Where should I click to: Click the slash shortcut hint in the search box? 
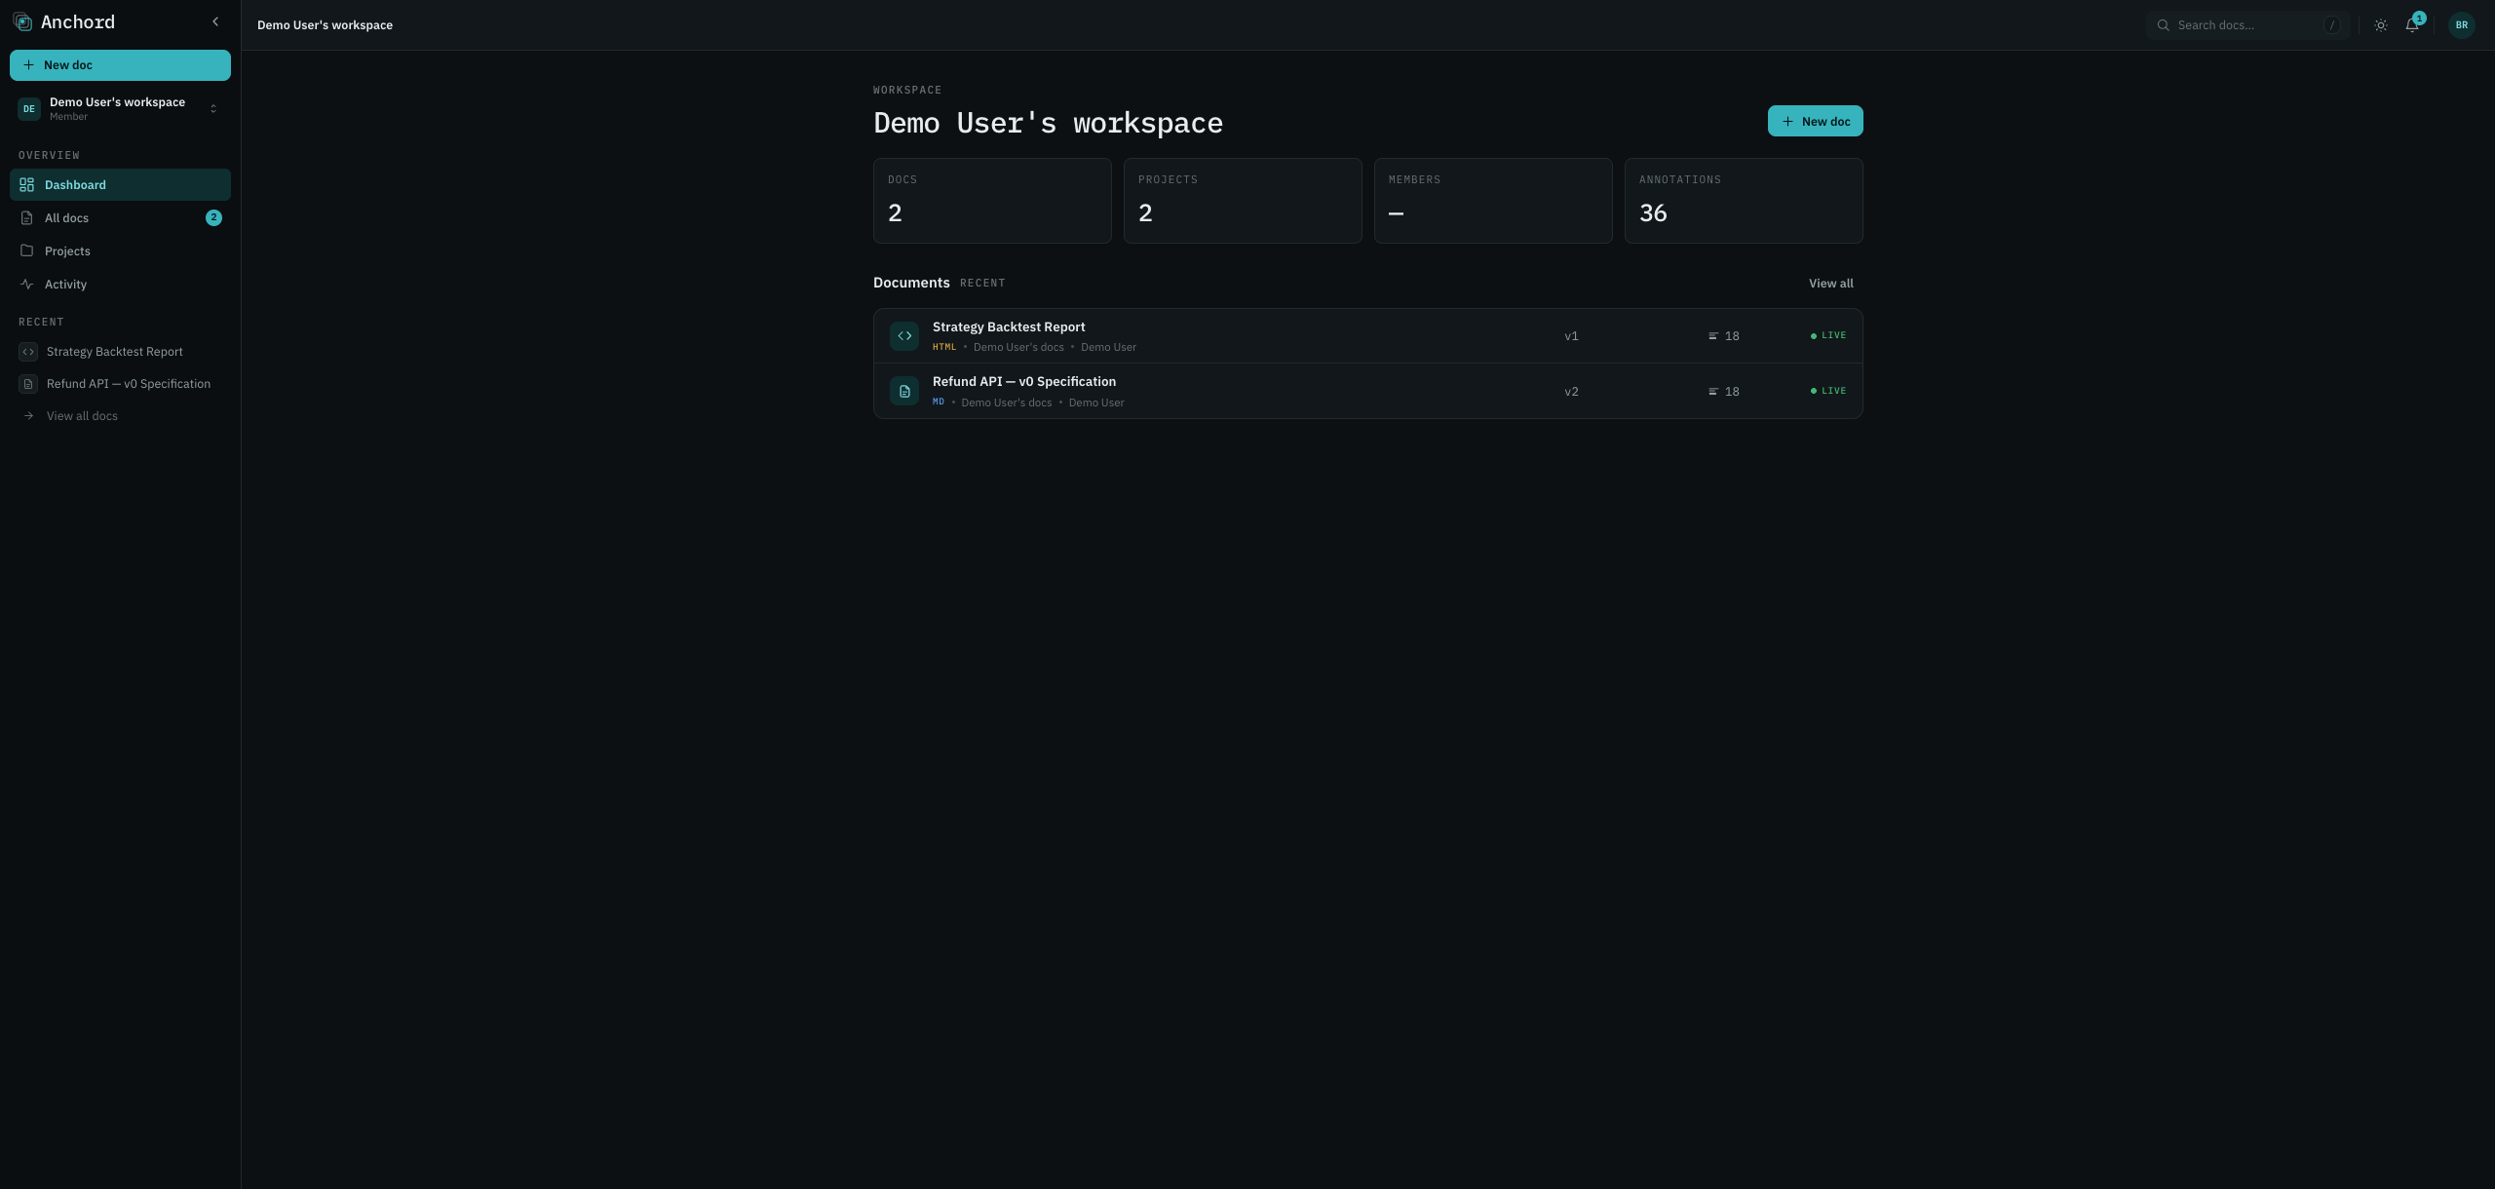(x=2331, y=25)
